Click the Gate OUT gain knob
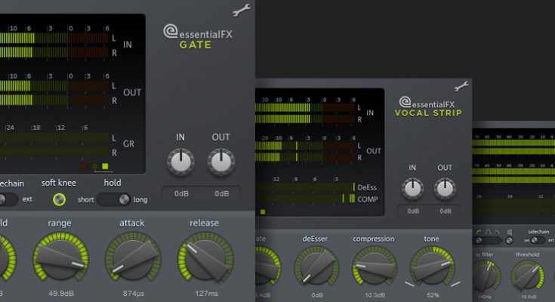The height and width of the screenshot is (302, 555). (221, 160)
